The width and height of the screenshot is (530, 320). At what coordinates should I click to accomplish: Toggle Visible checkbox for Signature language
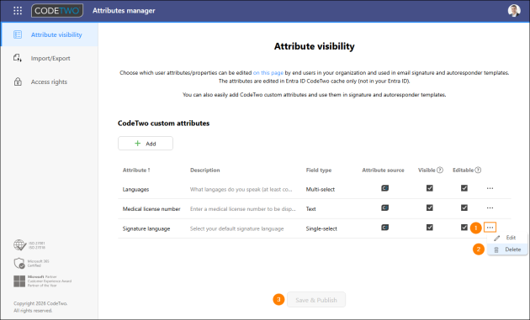point(430,228)
